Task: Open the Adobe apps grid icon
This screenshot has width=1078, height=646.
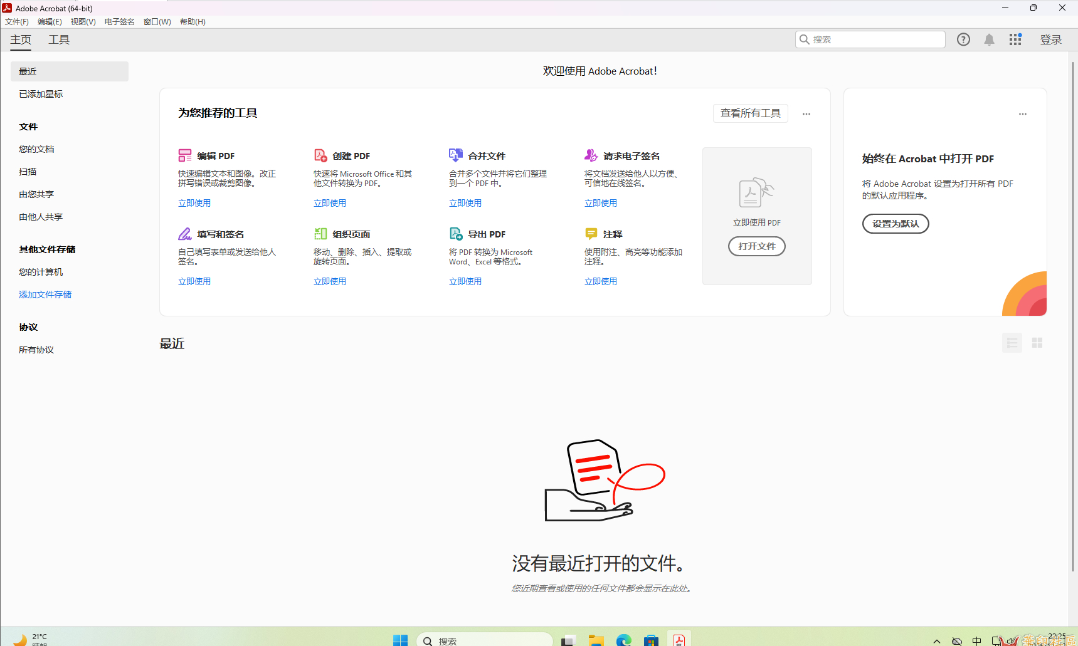Action: coord(1015,39)
